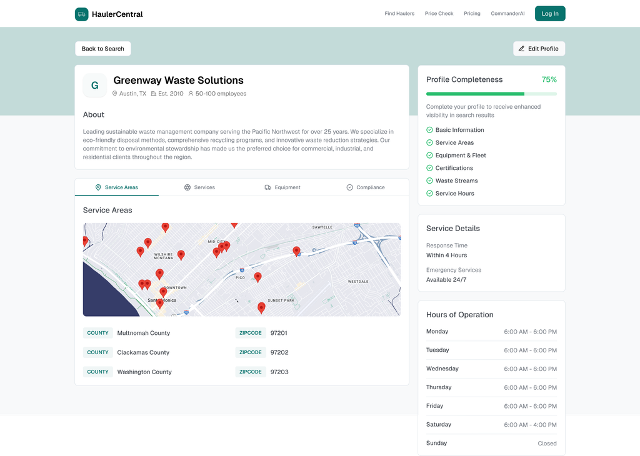Open the Pricing page from navigation

click(472, 14)
